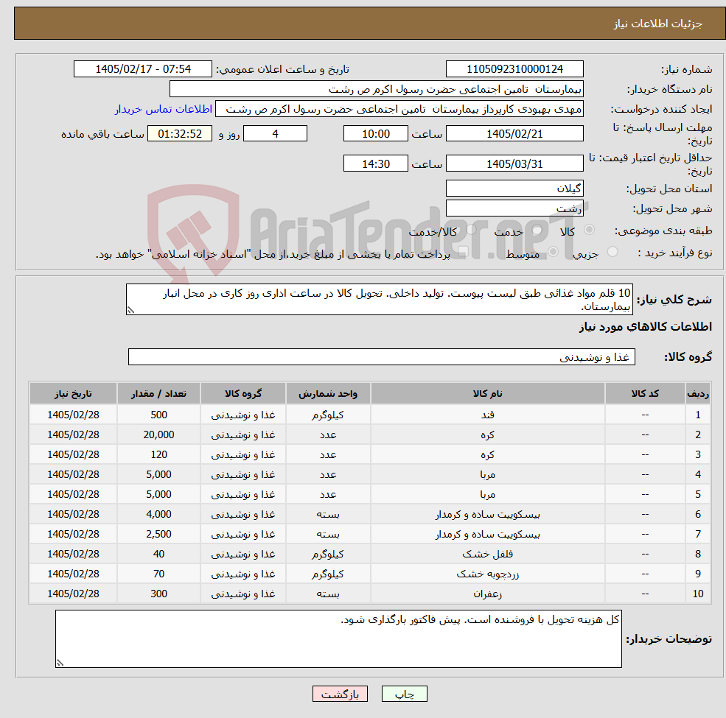726x718 pixels.
Task: Click the زعفران item name
Action: pos(487,594)
